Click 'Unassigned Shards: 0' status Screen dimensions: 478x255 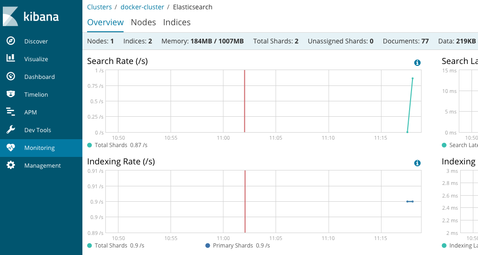[340, 41]
